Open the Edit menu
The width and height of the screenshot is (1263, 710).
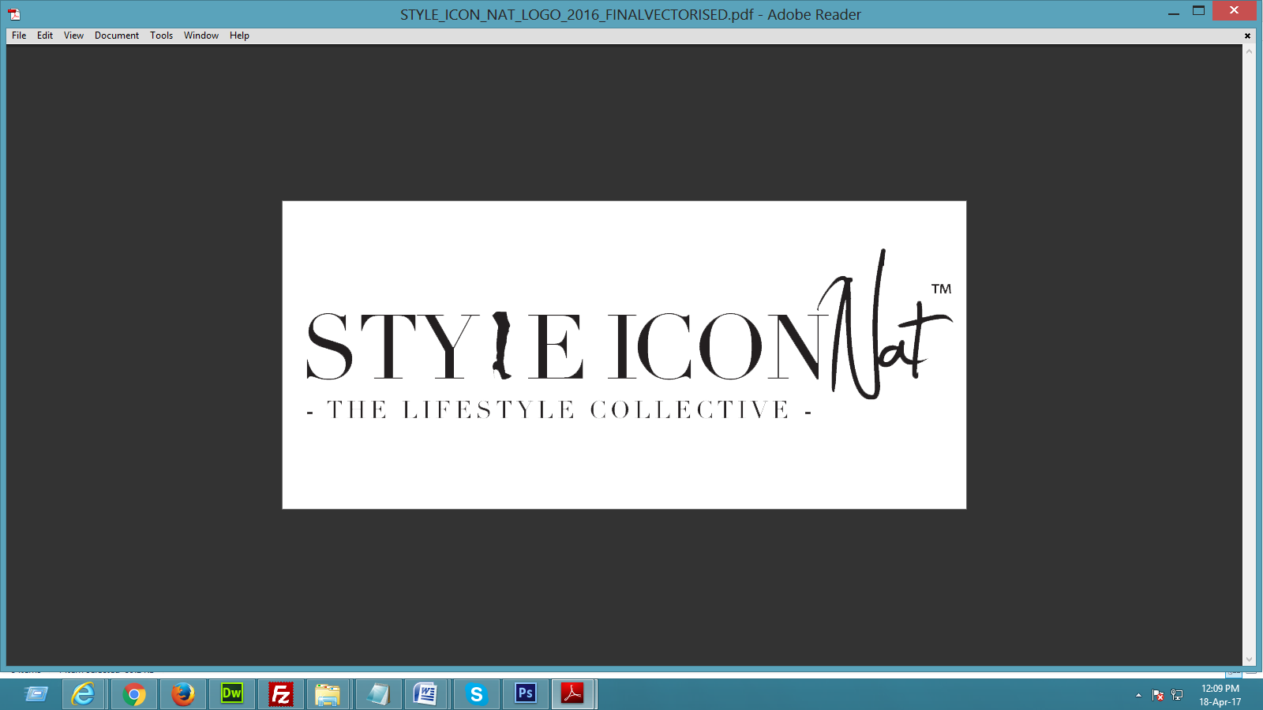[45, 35]
